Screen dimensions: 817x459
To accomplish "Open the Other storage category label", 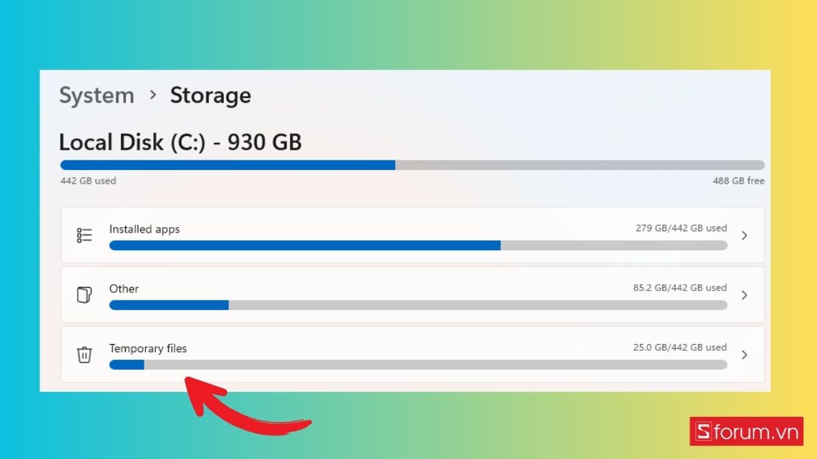I will [x=124, y=288].
